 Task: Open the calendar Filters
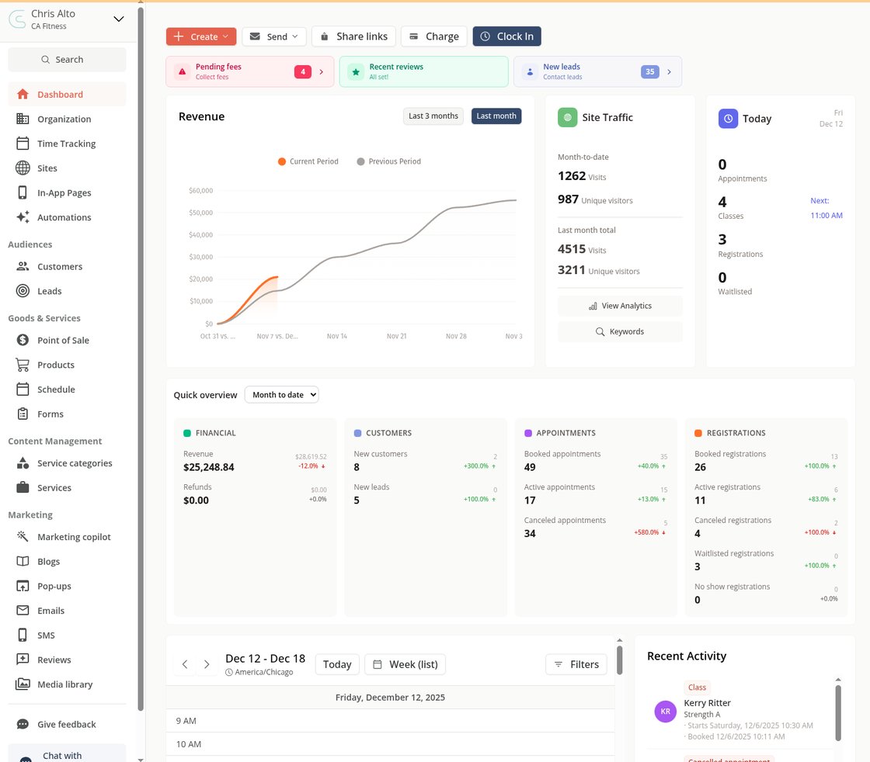tap(576, 664)
